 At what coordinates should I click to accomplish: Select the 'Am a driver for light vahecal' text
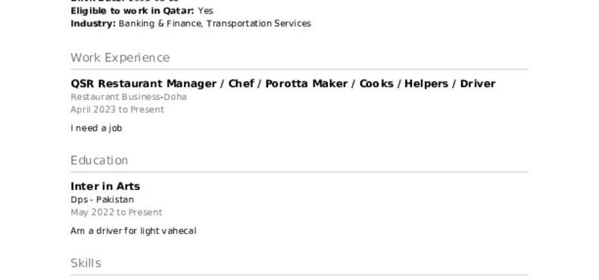pos(133,231)
